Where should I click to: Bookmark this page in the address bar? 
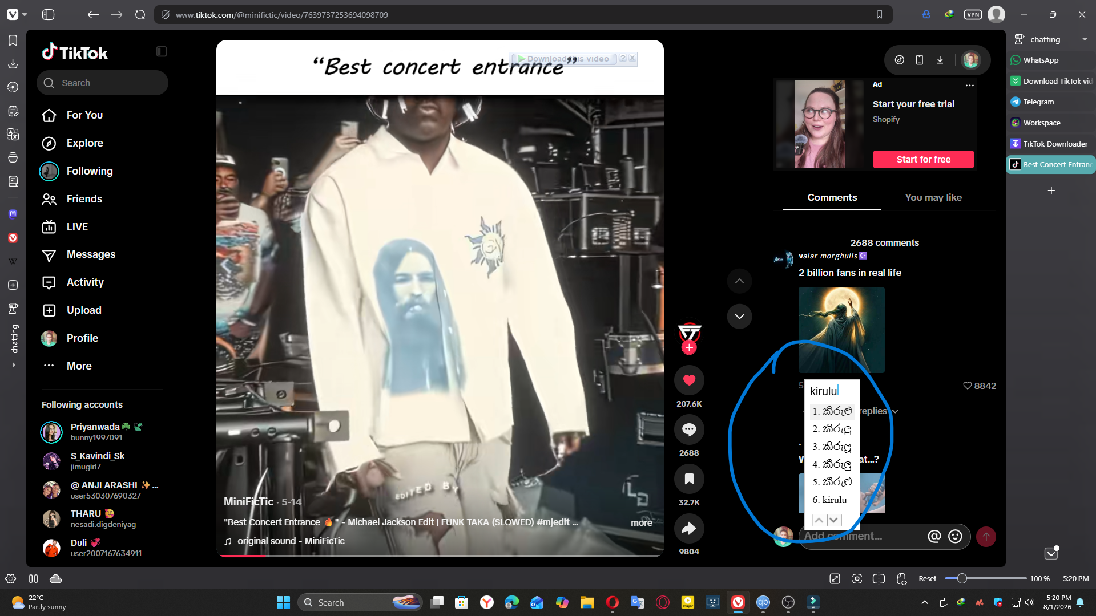880,15
